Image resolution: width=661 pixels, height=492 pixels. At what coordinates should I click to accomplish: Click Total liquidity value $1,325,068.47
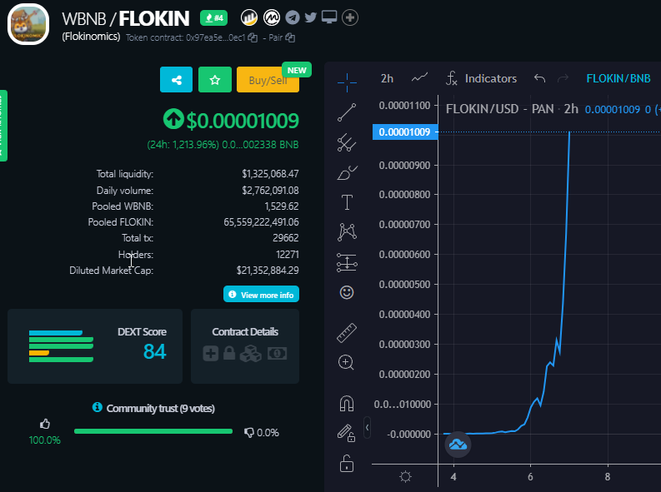click(x=270, y=174)
